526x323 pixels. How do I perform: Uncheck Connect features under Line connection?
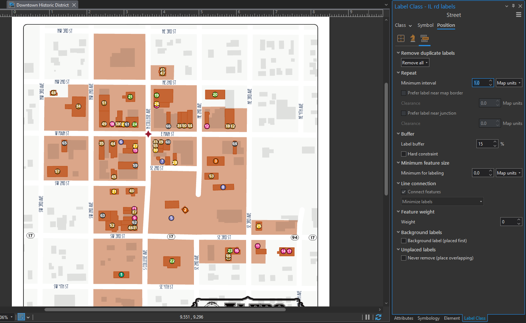coord(403,191)
